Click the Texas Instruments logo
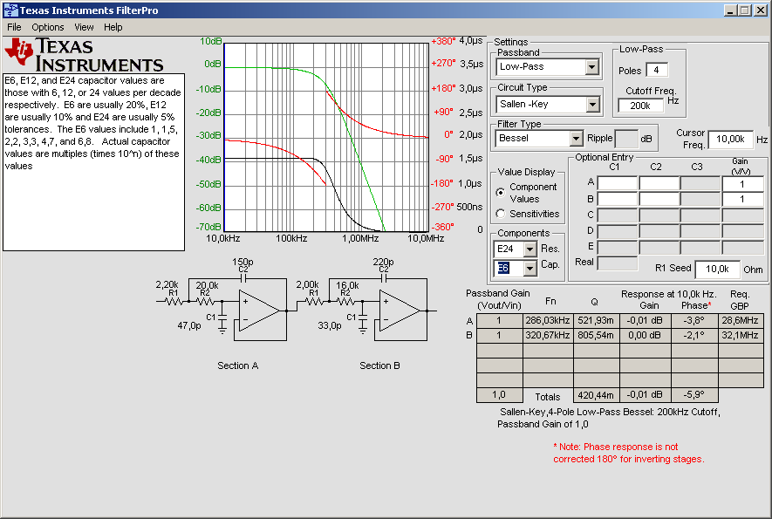772x519 pixels. [x=85, y=55]
